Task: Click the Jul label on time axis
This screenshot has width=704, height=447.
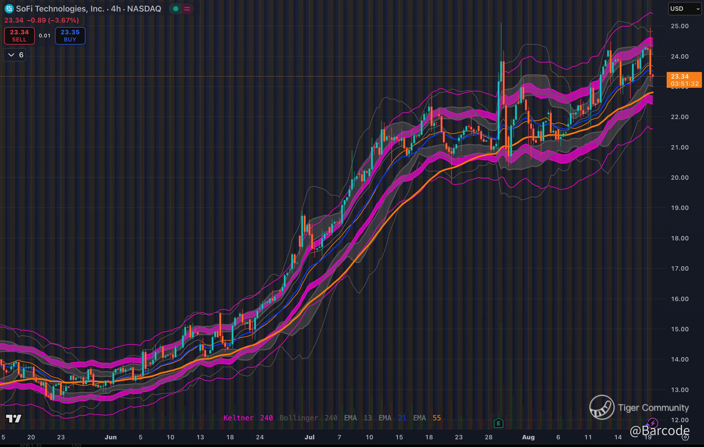Action: point(309,437)
